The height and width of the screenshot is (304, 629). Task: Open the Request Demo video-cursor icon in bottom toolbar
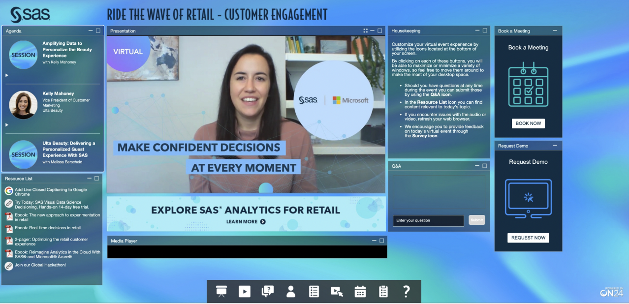pos(337,291)
